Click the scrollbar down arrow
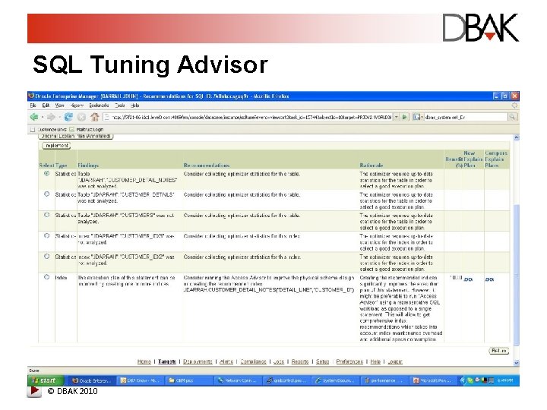This screenshot has width=547, height=410. coord(517,363)
